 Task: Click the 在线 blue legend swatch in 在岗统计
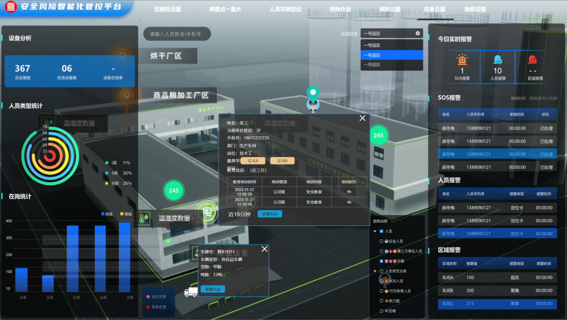point(103,214)
